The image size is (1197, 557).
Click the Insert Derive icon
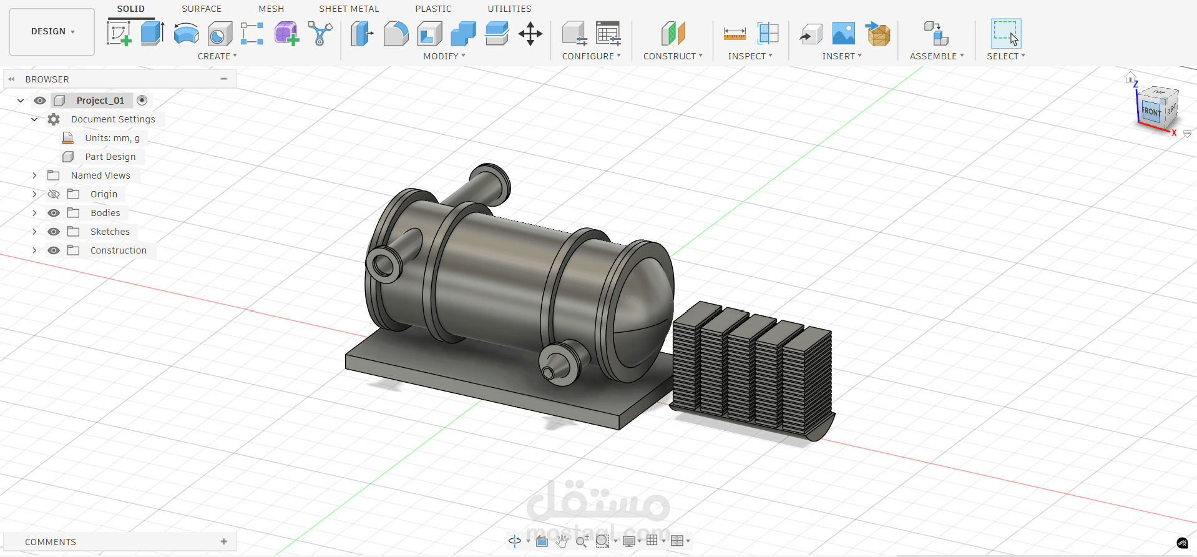point(811,34)
